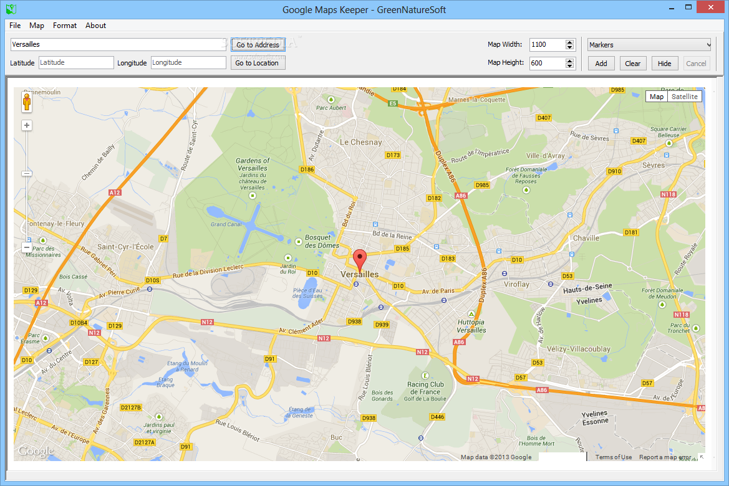The height and width of the screenshot is (486, 729).
Task: Click the Marnes-la-Coquette map label
Action: pyautogui.click(x=476, y=100)
